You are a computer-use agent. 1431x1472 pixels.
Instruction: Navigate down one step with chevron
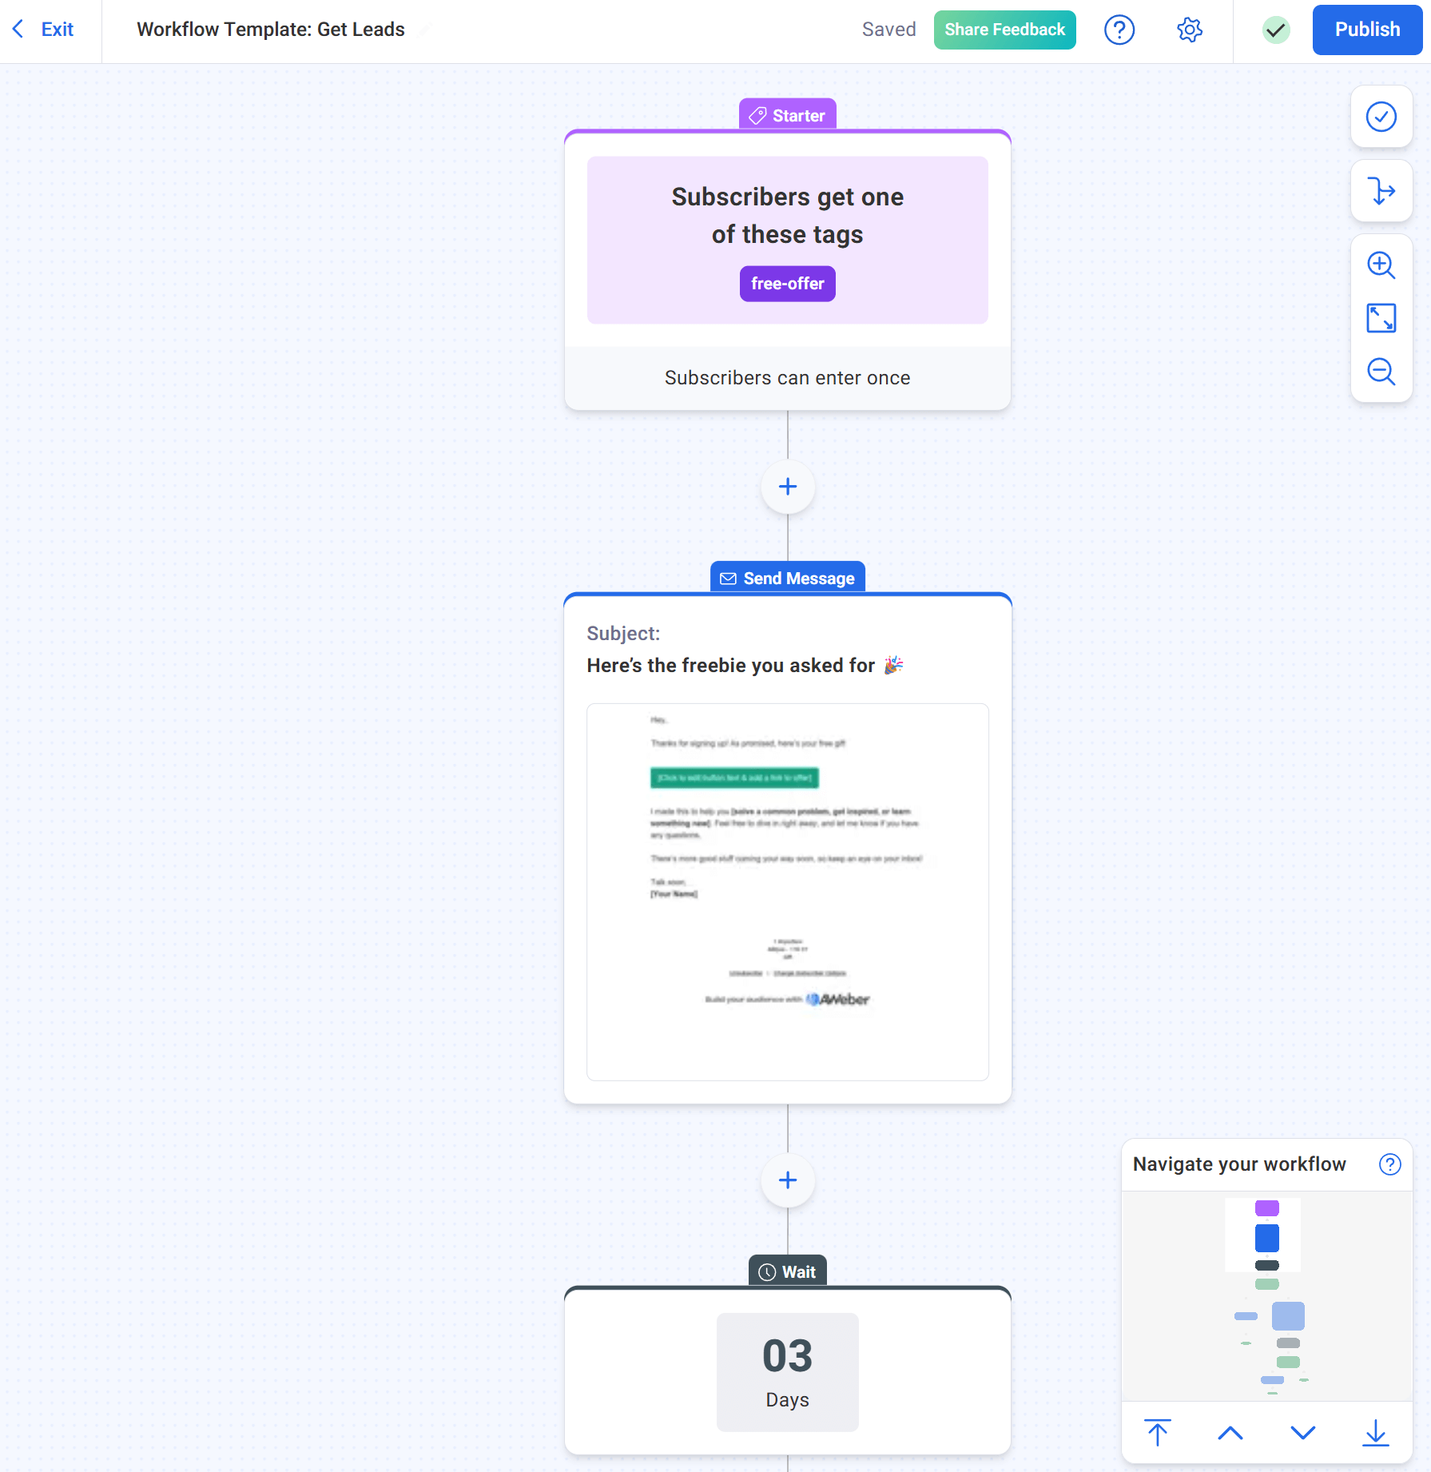click(x=1302, y=1433)
